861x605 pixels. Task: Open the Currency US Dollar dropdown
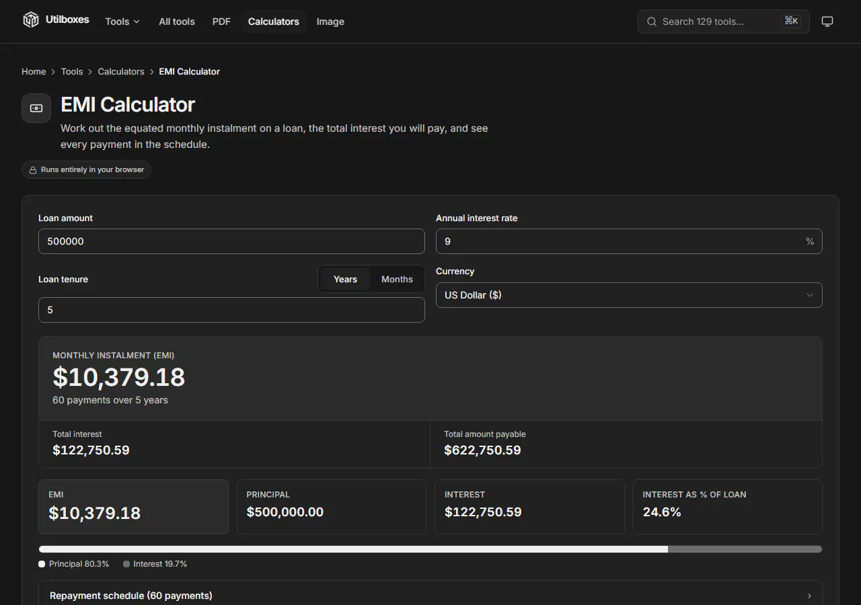629,295
